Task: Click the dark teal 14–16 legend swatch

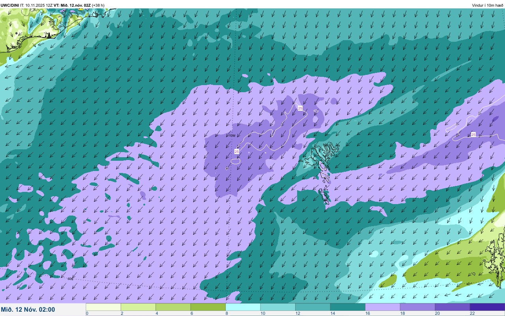Action: pyautogui.click(x=348, y=307)
